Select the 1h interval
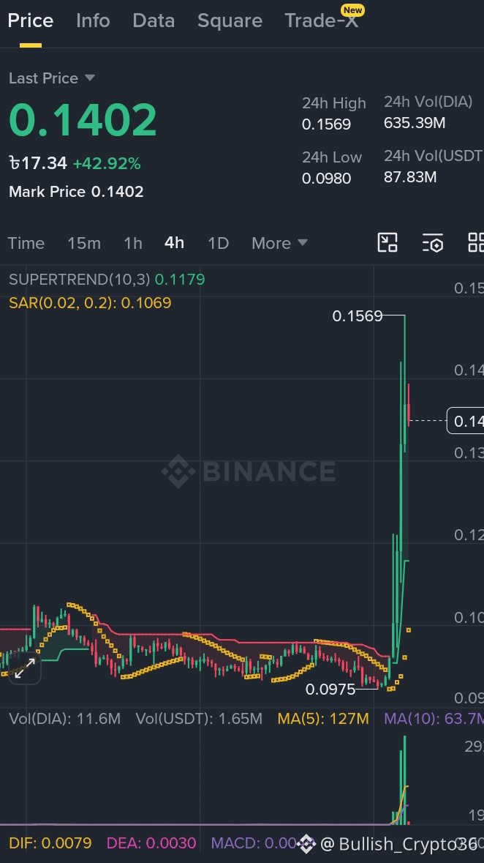Viewport: 484px width, 863px height. 132,243
